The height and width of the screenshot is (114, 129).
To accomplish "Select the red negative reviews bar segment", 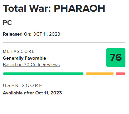I will [x=121, y=74].
